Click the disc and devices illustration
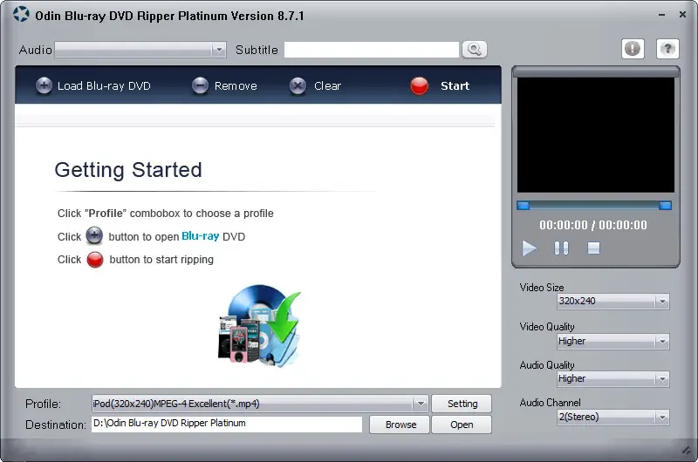Screen dimensions: 698x462 point(260,326)
